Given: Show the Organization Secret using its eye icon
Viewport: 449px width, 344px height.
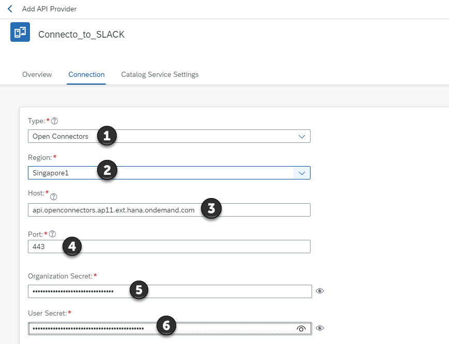Looking at the screenshot, I should 320,291.
